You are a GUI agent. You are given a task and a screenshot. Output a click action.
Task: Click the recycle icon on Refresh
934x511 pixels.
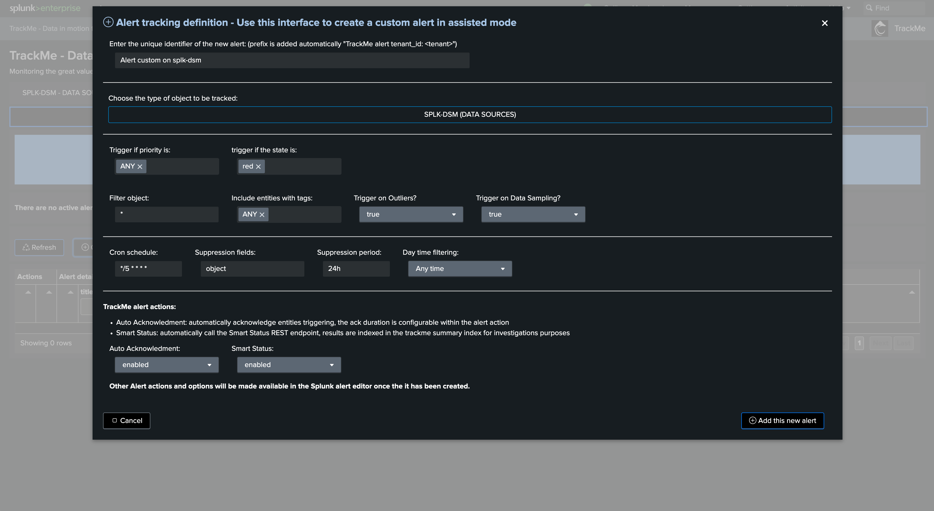coord(26,247)
